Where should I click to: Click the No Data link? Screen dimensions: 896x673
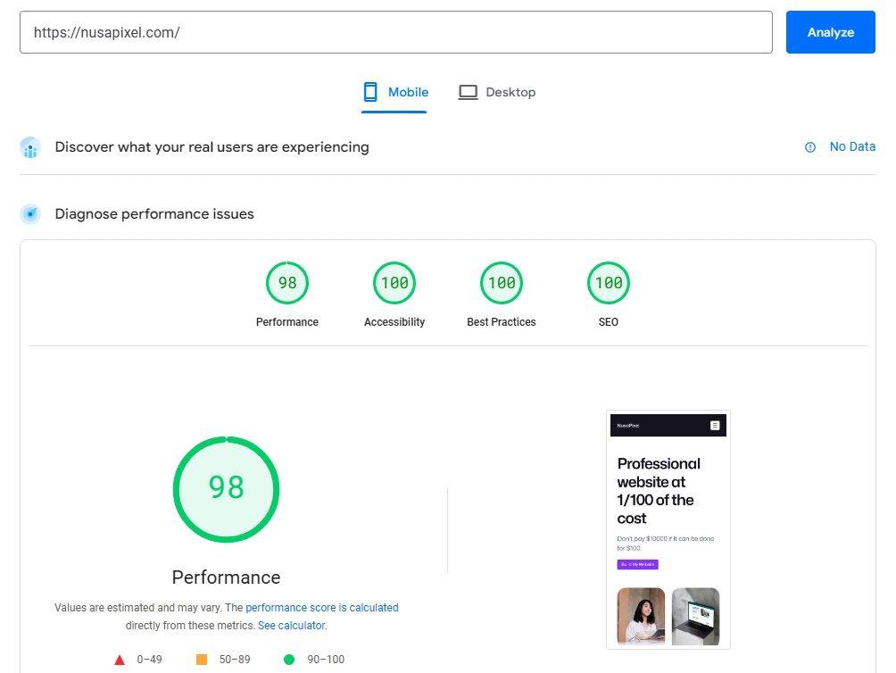[x=852, y=146]
